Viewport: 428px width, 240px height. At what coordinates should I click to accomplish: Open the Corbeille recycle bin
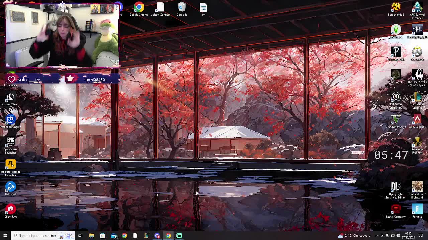182,9
